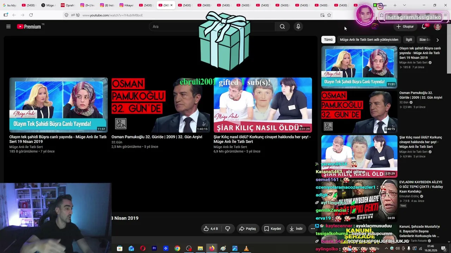
Task: Open a new browser tab
Action: point(395,5)
